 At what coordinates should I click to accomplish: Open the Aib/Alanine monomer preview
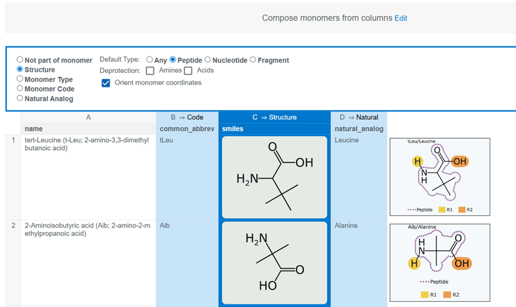[x=440, y=262]
